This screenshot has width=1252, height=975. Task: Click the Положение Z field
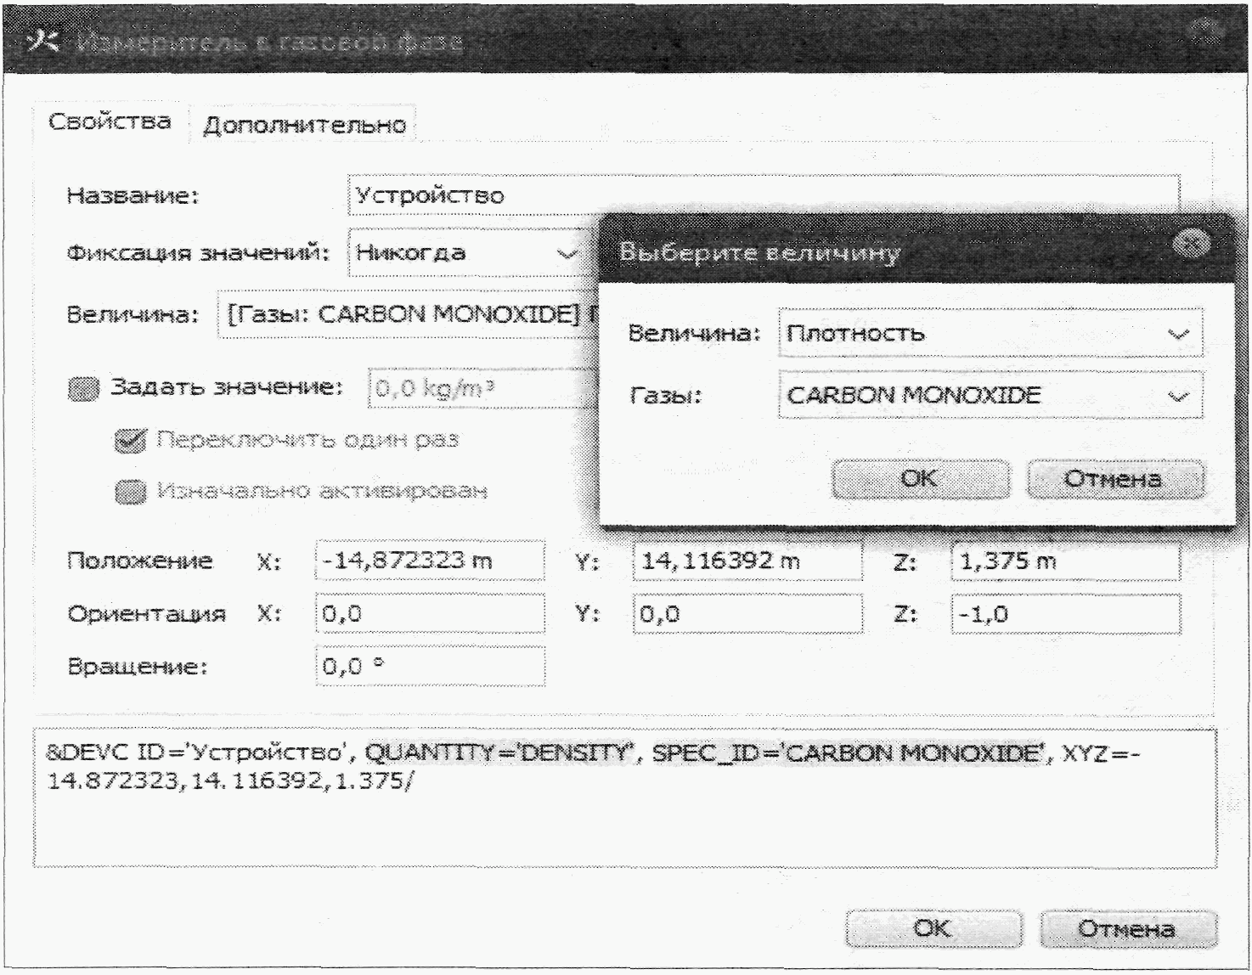click(1064, 561)
